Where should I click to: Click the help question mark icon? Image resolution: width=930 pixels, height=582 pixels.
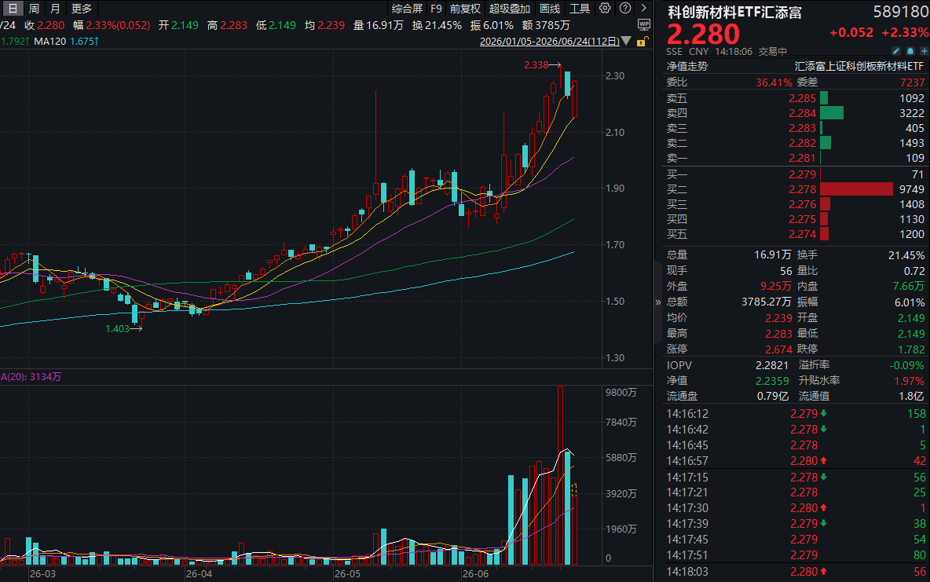(x=625, y=9)
